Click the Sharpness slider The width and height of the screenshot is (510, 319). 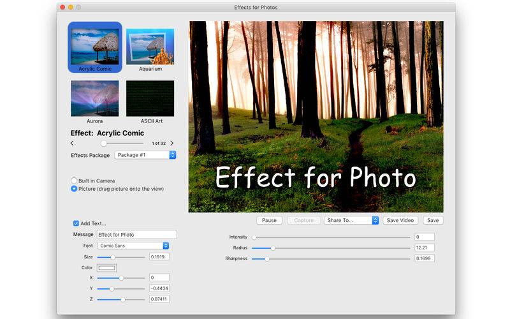pos(331,259)
